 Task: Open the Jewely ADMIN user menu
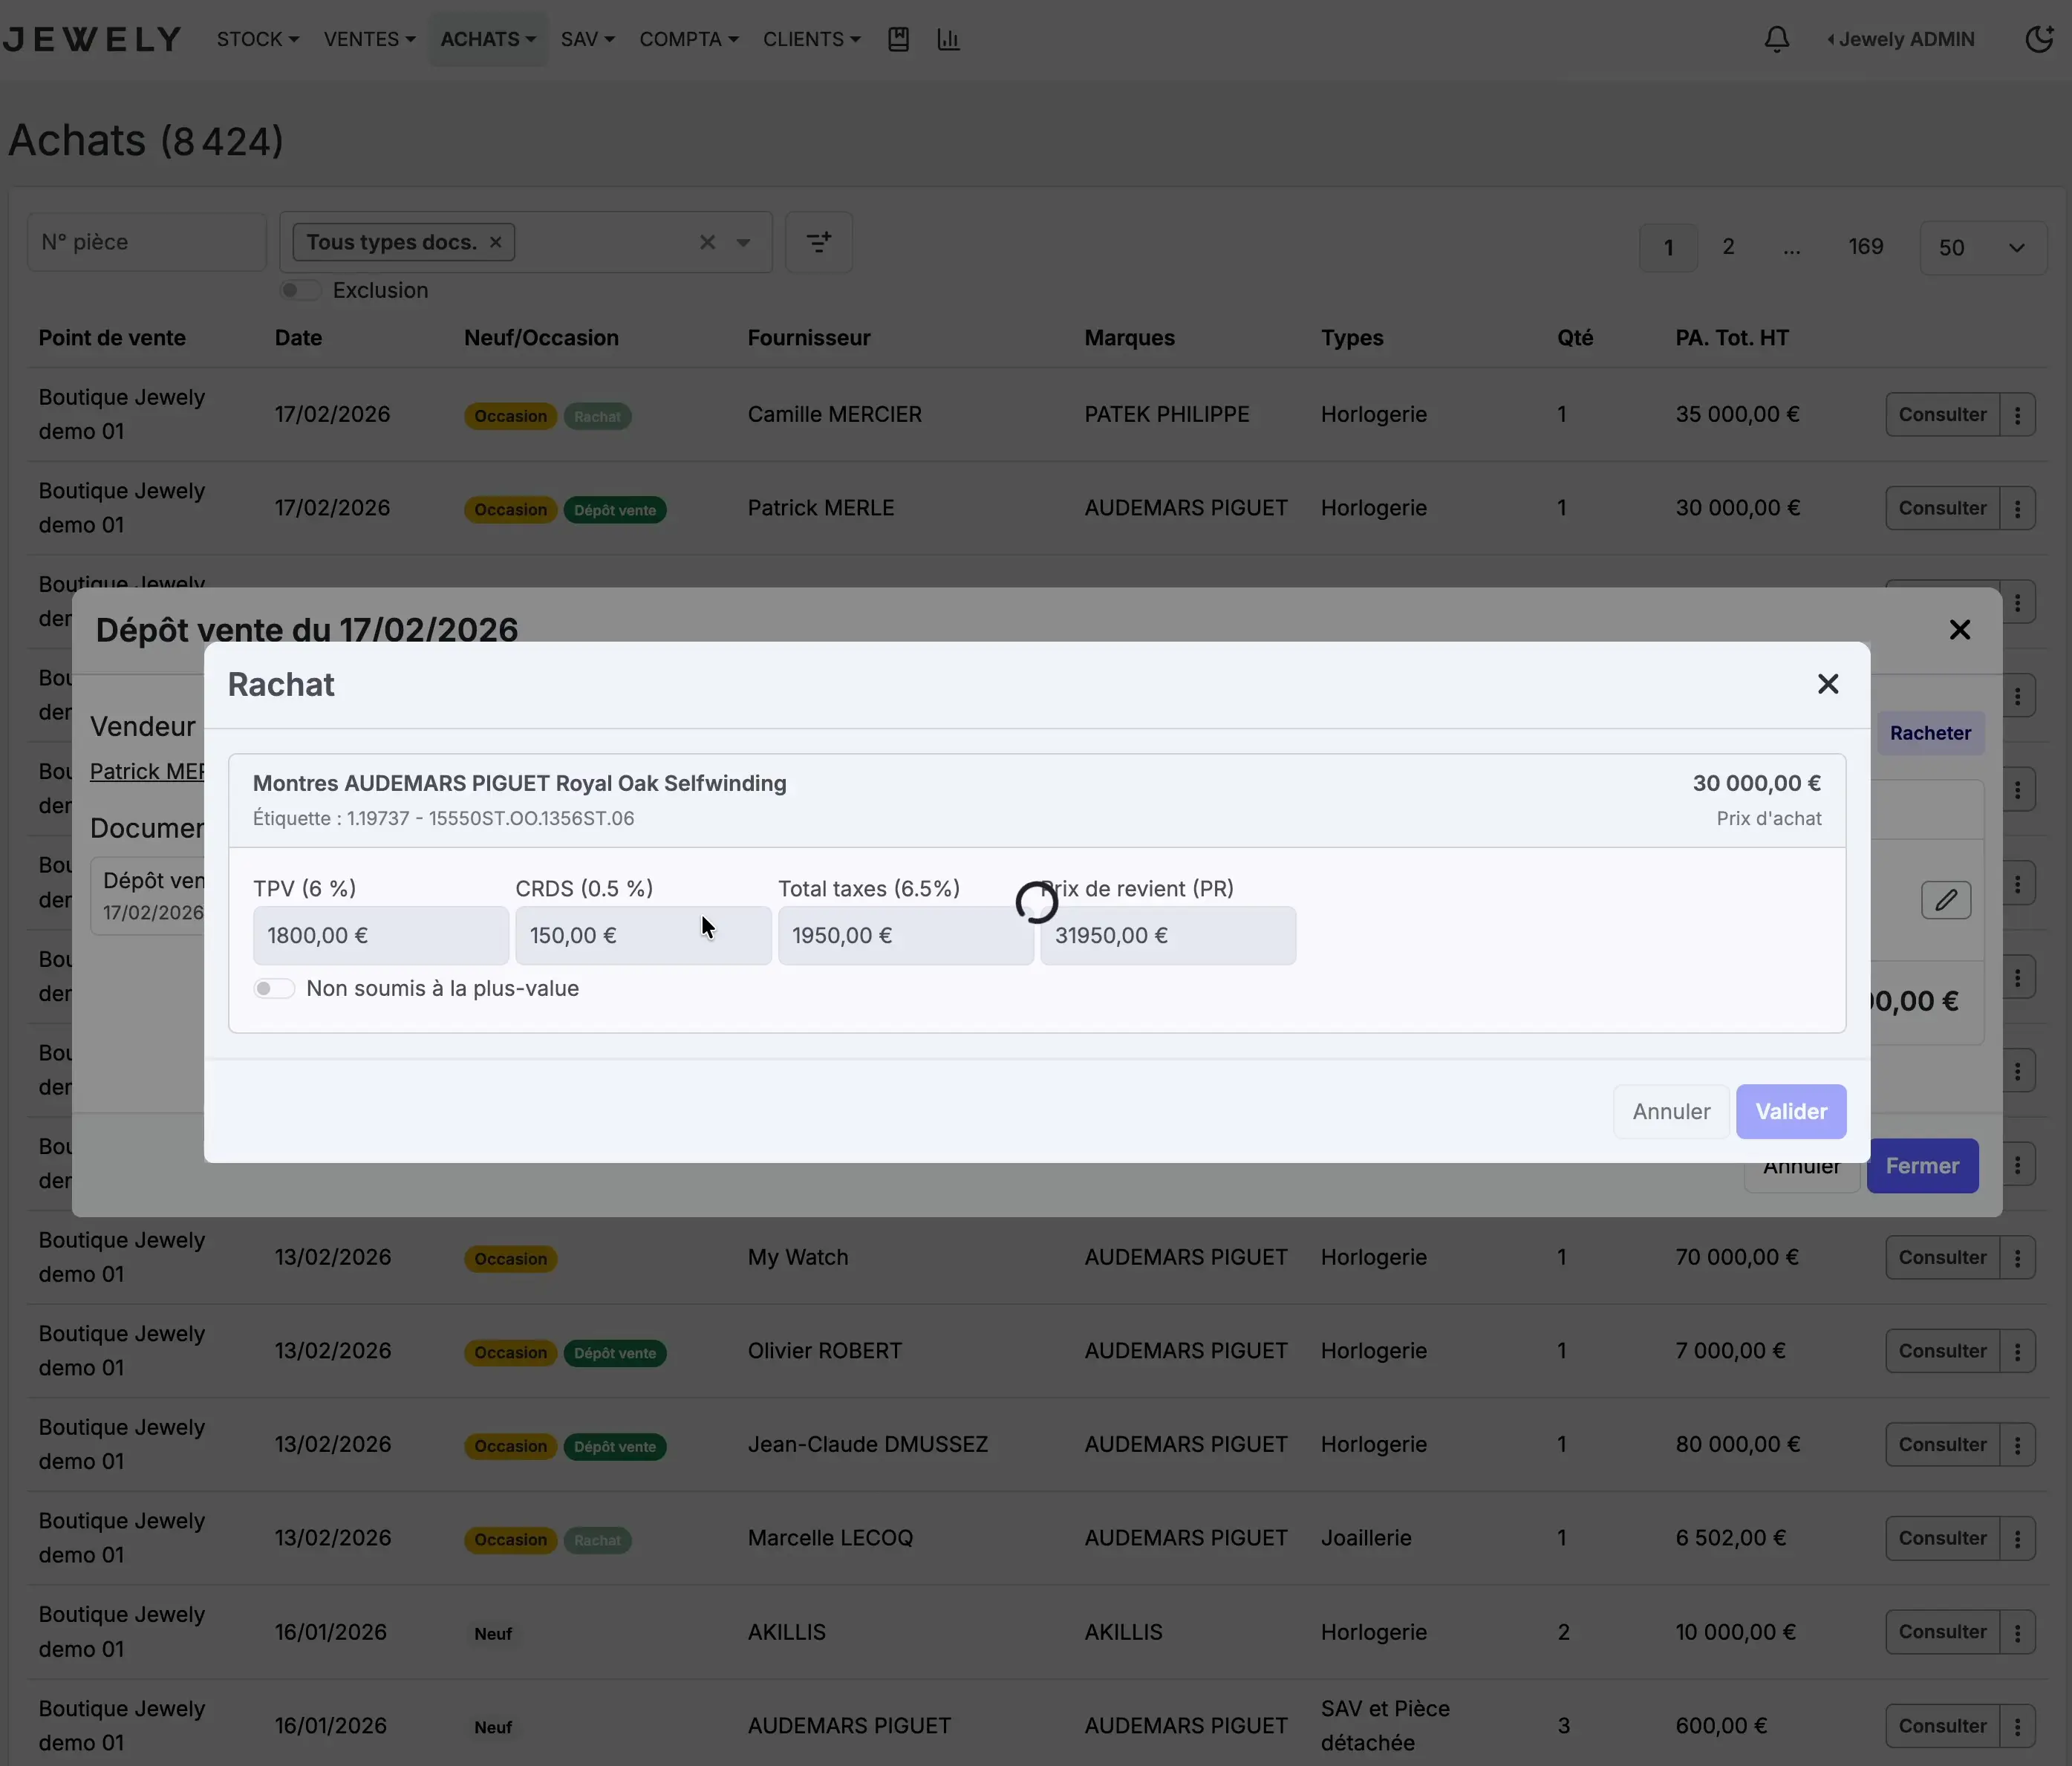pyautogui.click(x=1901, y=39)
